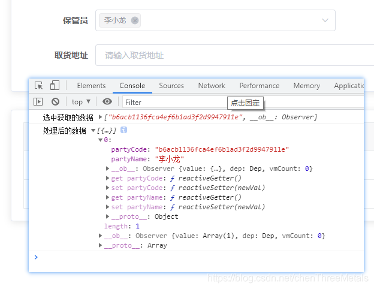This screenshot has width=374, height=289.
Task: Open the Sources tab
Action: (x=171, y=86)
